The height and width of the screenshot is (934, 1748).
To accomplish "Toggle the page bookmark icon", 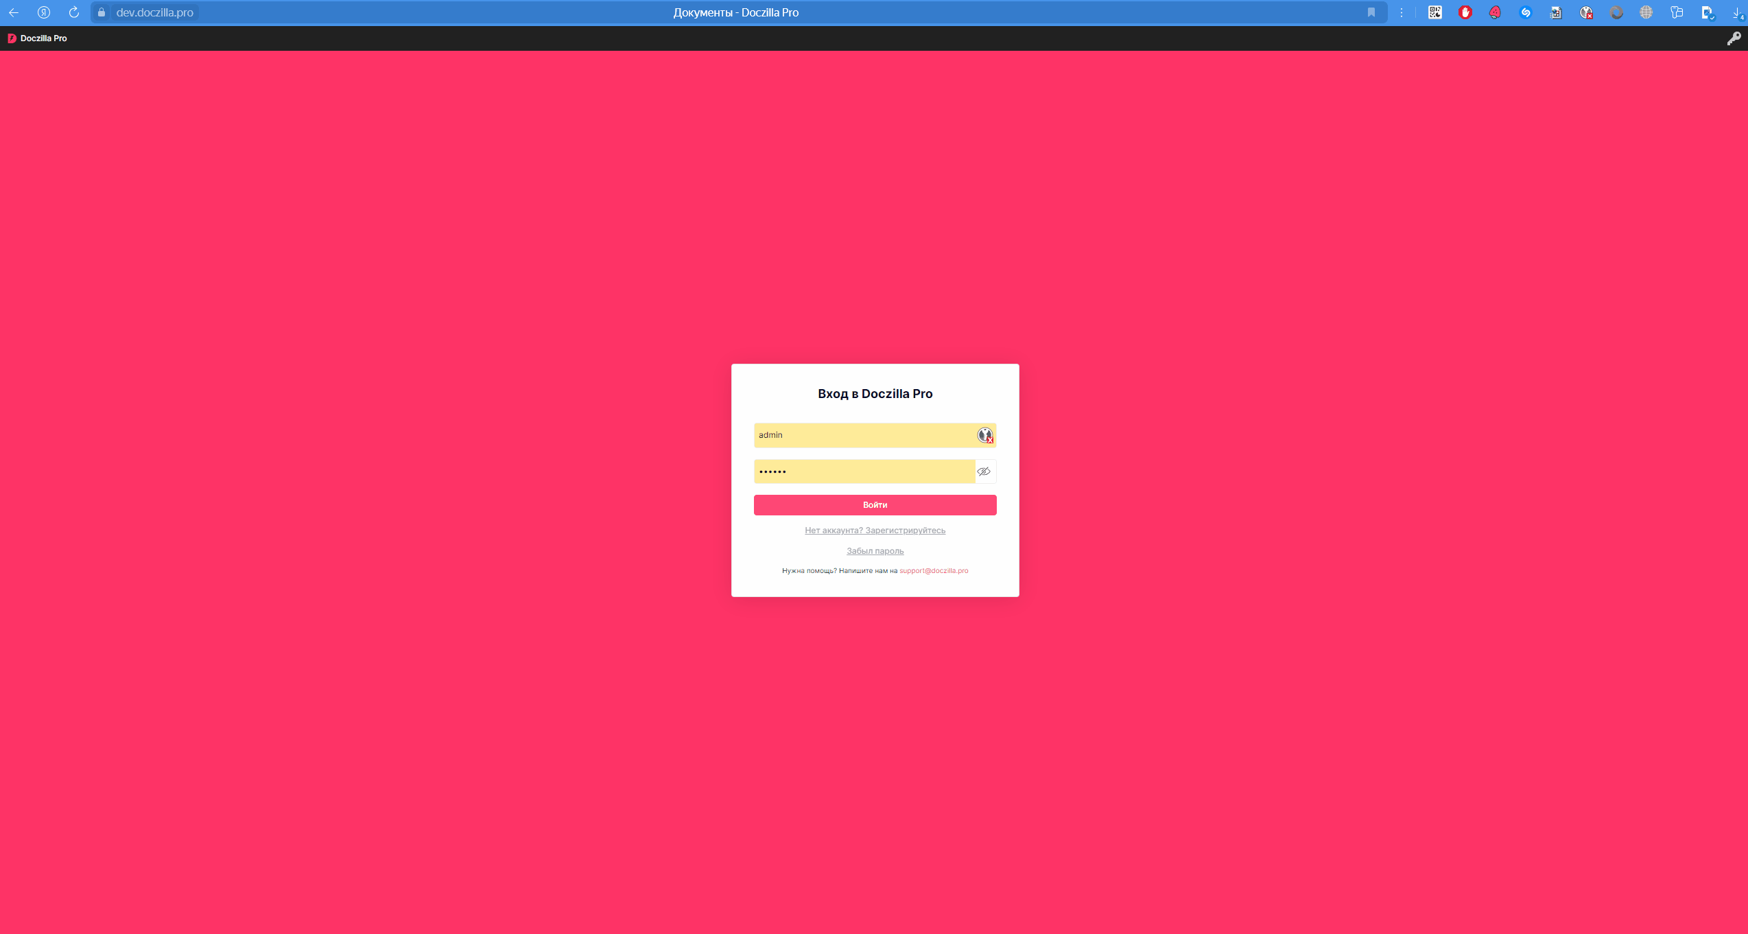I will (1371, 12).
